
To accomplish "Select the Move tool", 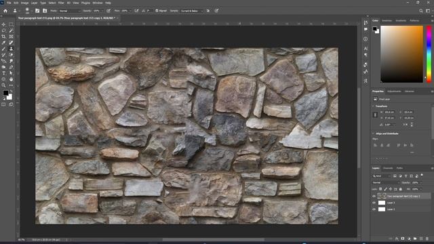I will [x=3, y=24].
